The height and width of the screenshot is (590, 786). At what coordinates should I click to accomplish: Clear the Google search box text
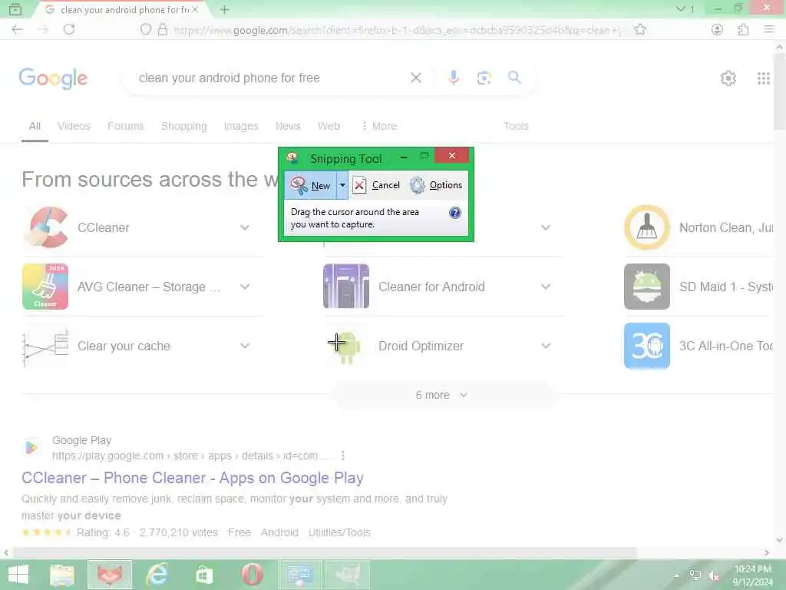415,78
